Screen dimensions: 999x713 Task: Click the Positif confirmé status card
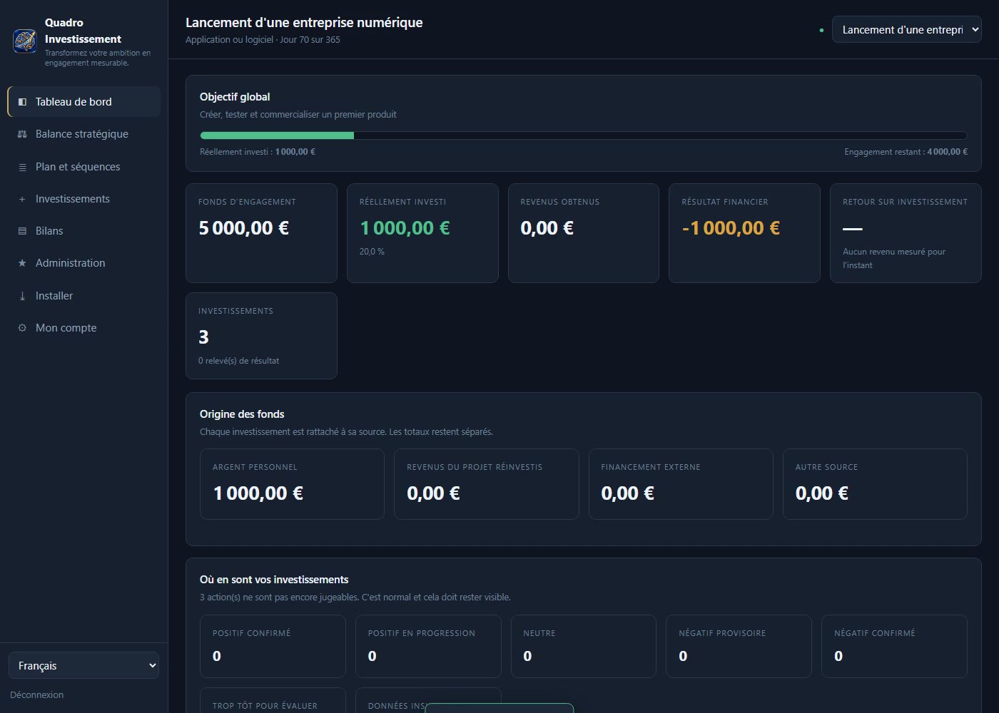pyautogui.click(x=273, y=646)
